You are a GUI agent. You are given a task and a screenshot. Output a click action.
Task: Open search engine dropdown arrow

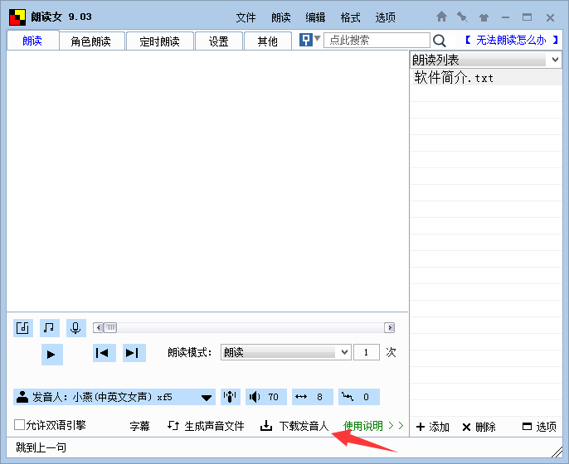317,38
